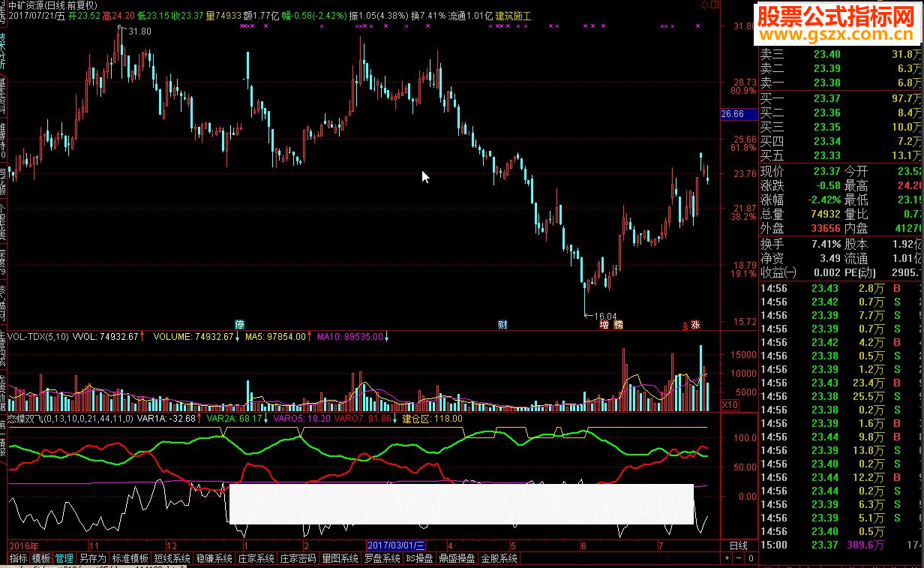This screenshot has width=924, height=568.
Task: Switch to 标准模板 template
Action: (x=130, y=558)
